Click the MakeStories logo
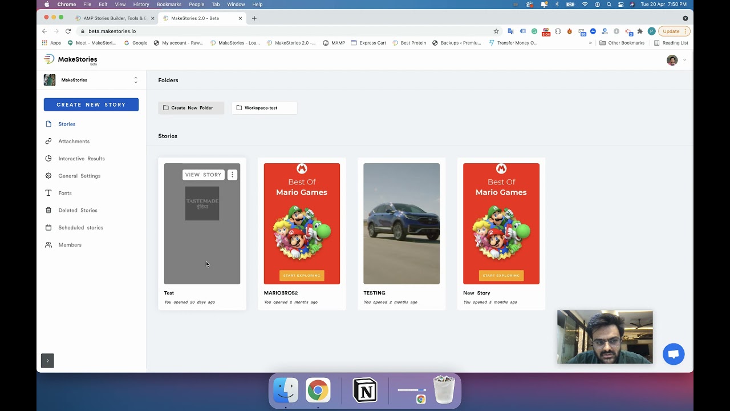Screen dimensions: 730x411 click(71, 59)
